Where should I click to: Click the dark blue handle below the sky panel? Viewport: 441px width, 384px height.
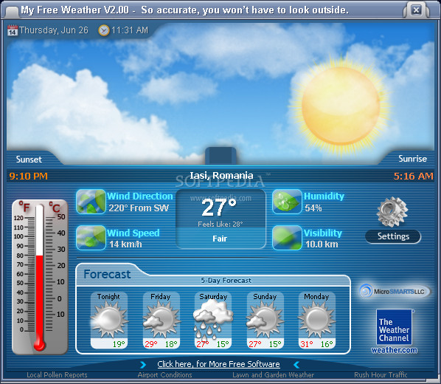tap(220, 156)
